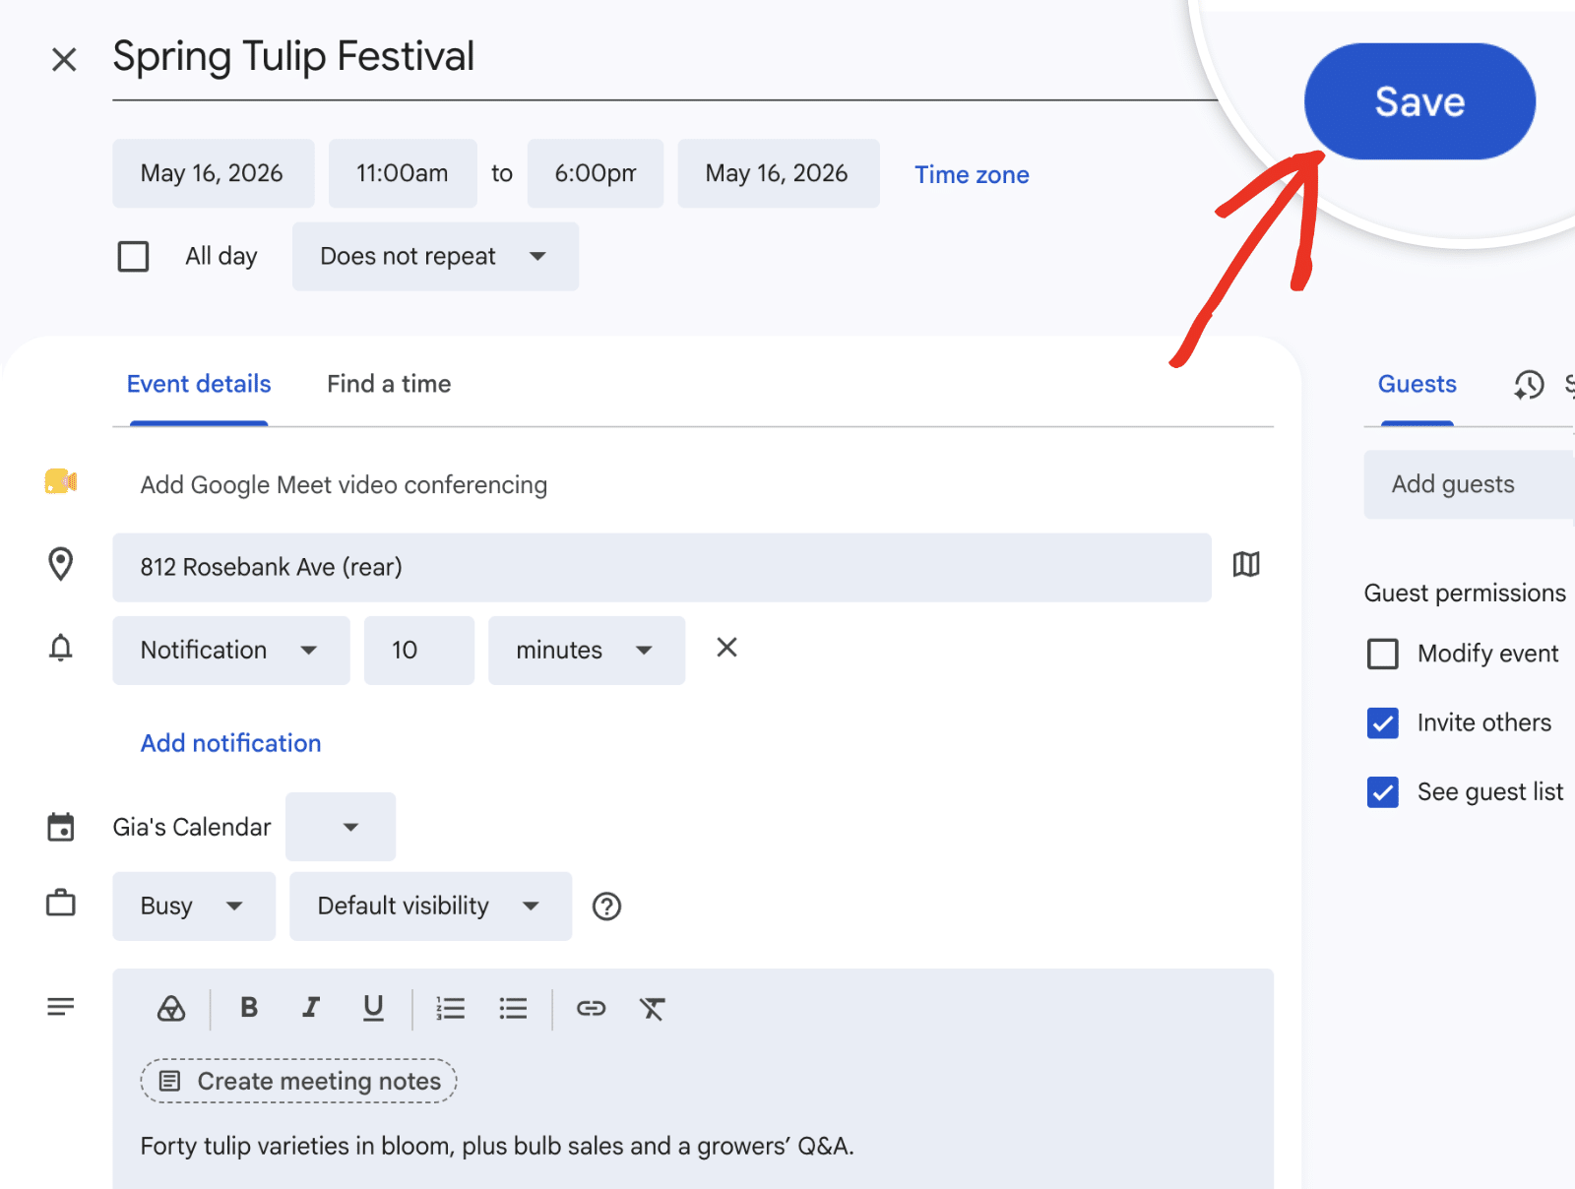Click the Save button
This screenshot has width=1575, height=1189.
1419,101
